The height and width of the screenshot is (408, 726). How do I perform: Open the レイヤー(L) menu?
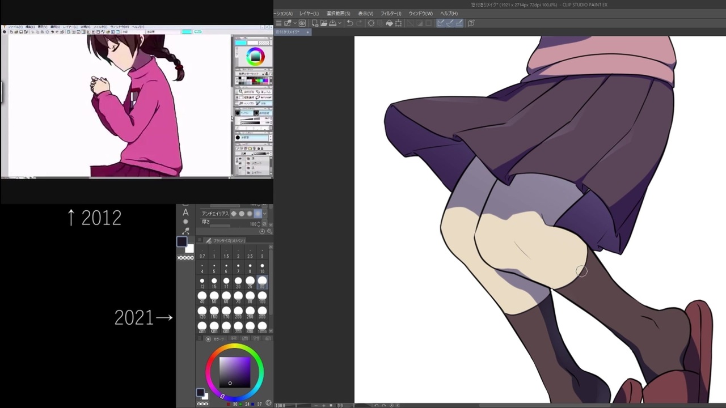309,14
